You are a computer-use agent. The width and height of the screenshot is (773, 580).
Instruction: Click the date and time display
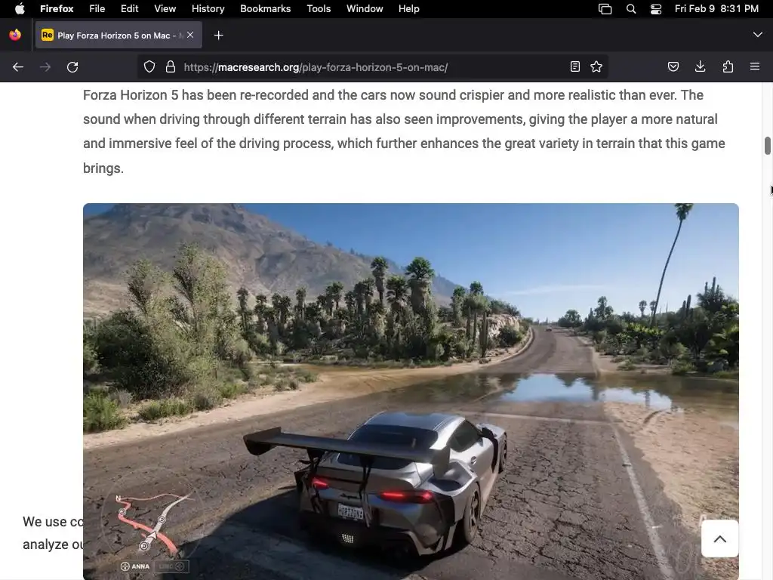(x=716, y=9)
